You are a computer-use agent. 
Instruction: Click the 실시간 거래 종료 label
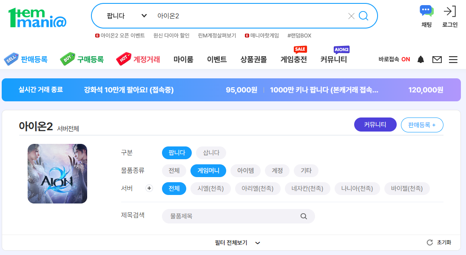click(41, 89)
